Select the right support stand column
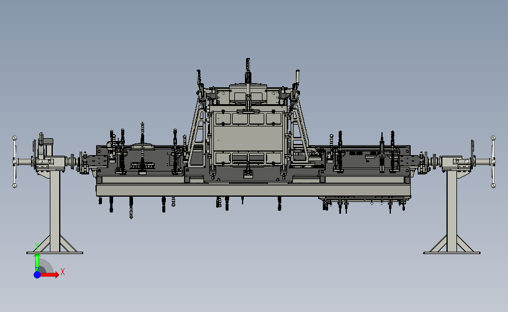This screenshot has height=312, width=508. click(452, 211)
